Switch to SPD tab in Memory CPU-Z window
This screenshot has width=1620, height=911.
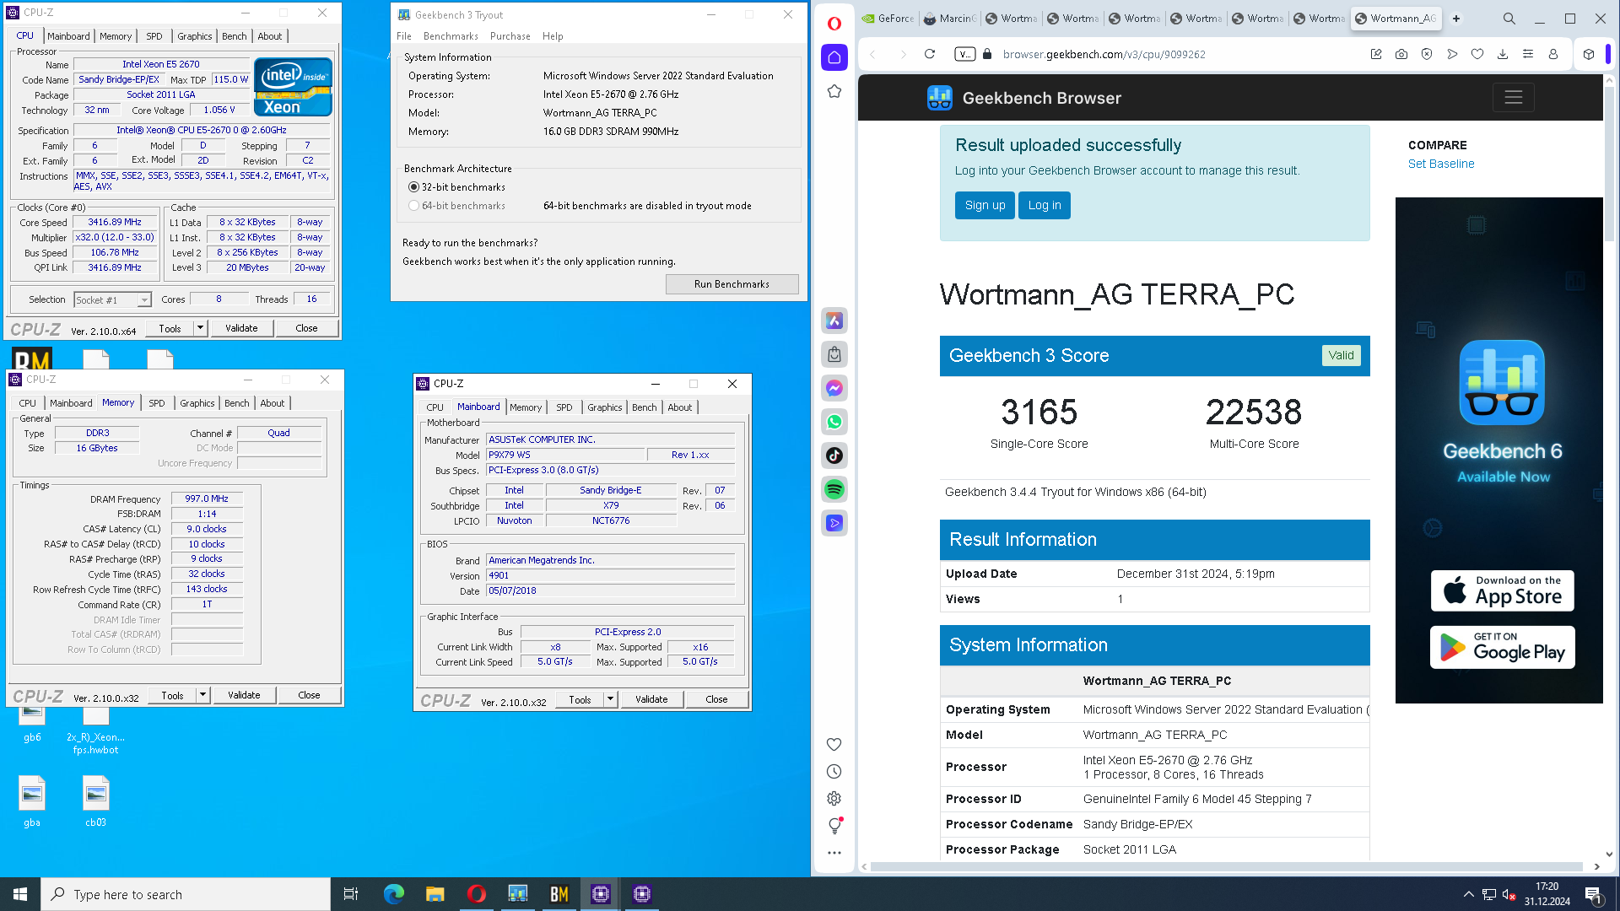click(x=157, y=403)
